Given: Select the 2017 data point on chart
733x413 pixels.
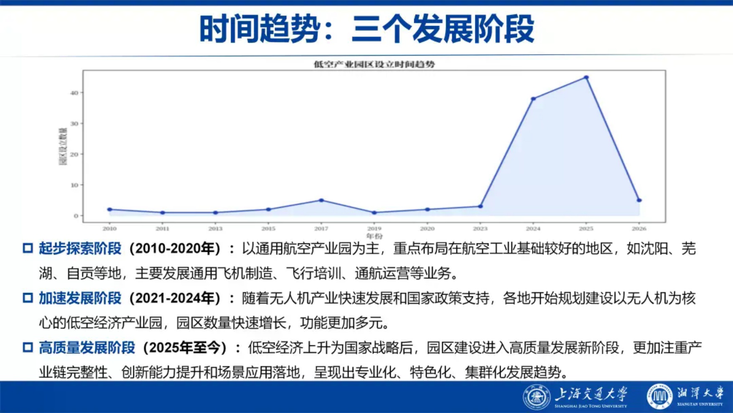Looking at the screenshot, I should point(321,200).
